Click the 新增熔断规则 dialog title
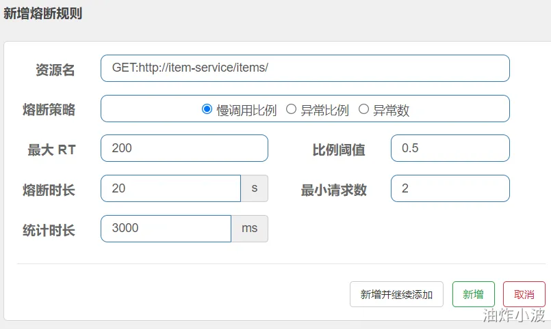The height and width of the screenshot is (329, 551). [43, 14]
